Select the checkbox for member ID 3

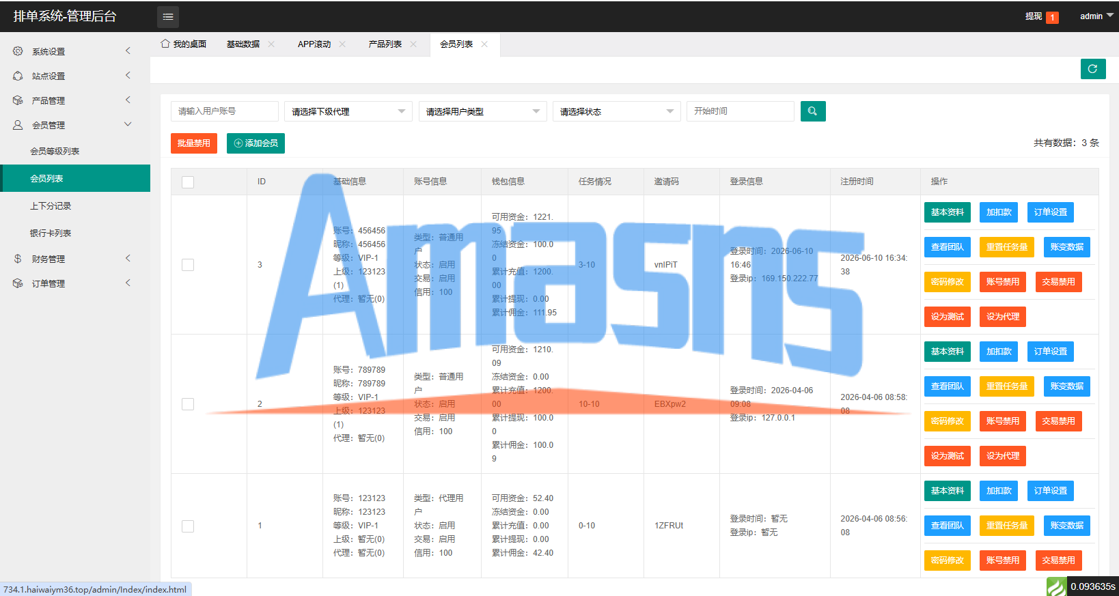(x=188, y=265)
